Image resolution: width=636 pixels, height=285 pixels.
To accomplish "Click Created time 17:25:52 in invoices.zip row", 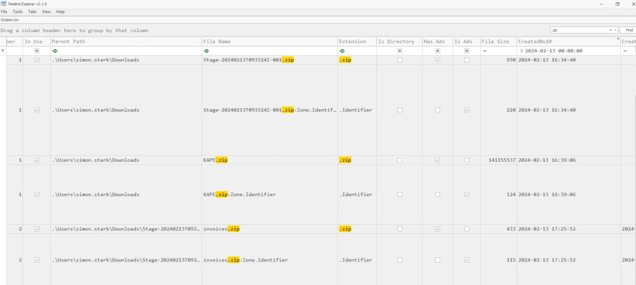I will (547, 229).
